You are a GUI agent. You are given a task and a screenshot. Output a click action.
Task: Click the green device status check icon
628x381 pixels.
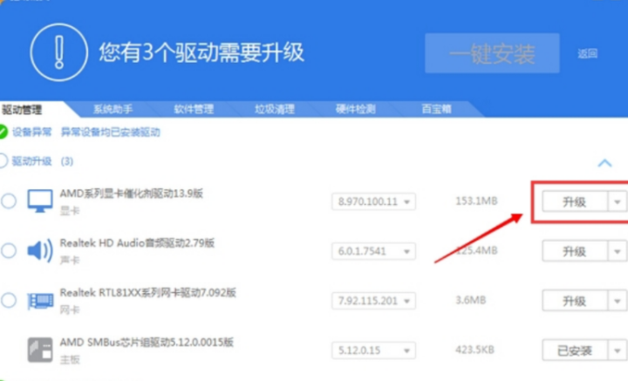tap(3, 133)
